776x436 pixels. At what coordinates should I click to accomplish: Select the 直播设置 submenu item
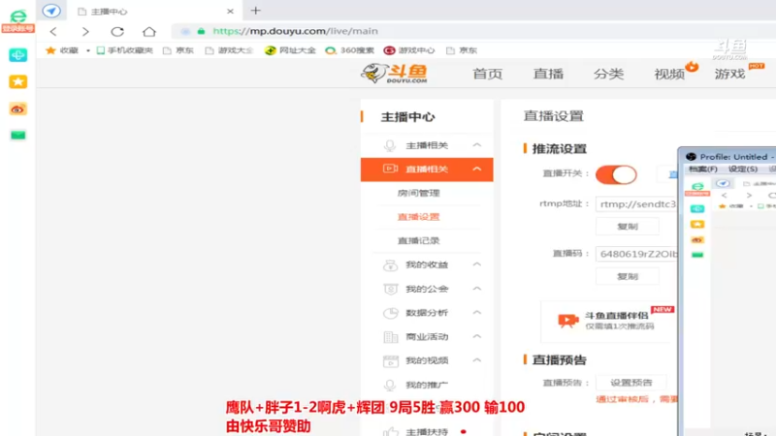[419, 216]
